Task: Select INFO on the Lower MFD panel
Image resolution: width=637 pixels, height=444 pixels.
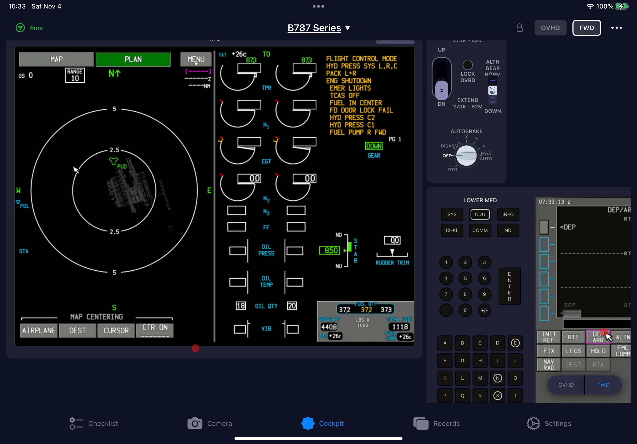Action: (508, 214)
